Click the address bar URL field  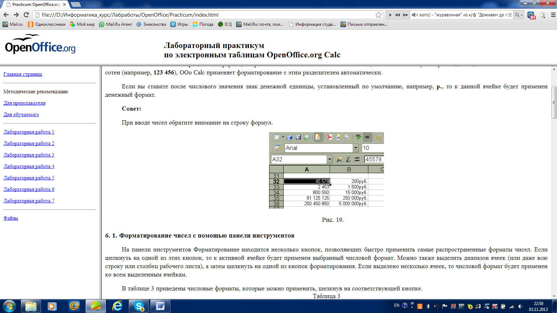[207, 15]
